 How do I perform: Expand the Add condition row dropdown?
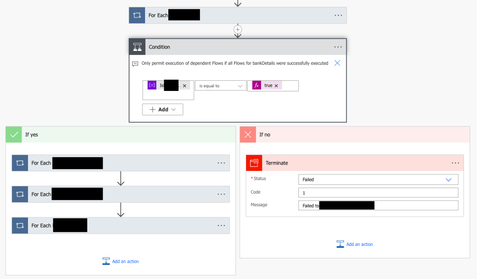point(163,109)
